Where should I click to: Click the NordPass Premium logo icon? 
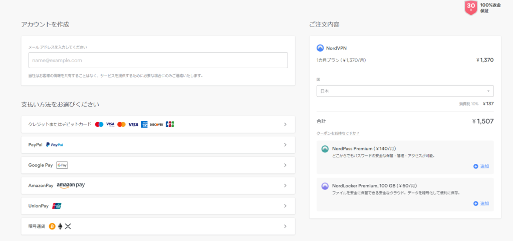pos(325,149)
